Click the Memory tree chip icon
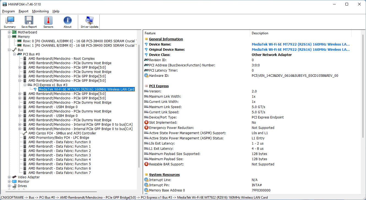The image size is (366, 200). pos(14,37)
